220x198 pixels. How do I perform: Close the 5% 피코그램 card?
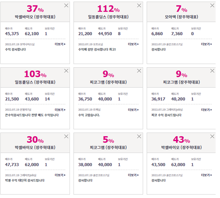[x=139, y=136]
